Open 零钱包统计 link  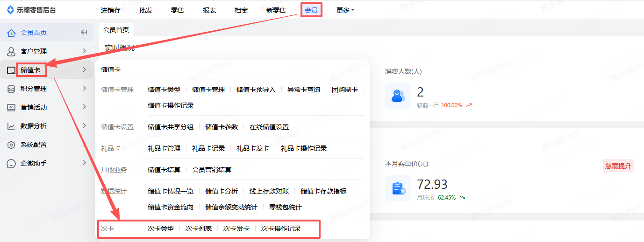tap(286, 207)
